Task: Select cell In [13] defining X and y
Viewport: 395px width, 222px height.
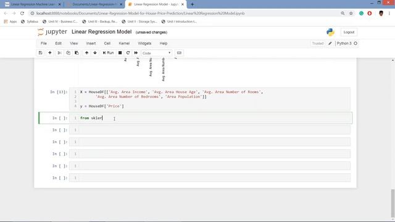Action: point(210,99)
